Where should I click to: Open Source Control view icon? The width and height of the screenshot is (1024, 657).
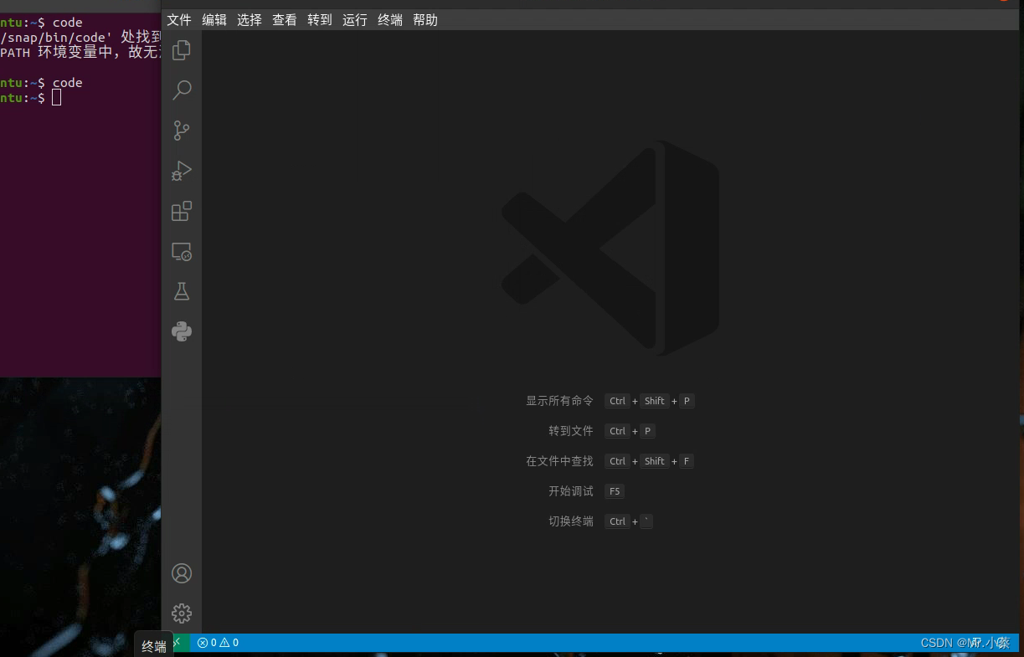[x=182, y=131]
